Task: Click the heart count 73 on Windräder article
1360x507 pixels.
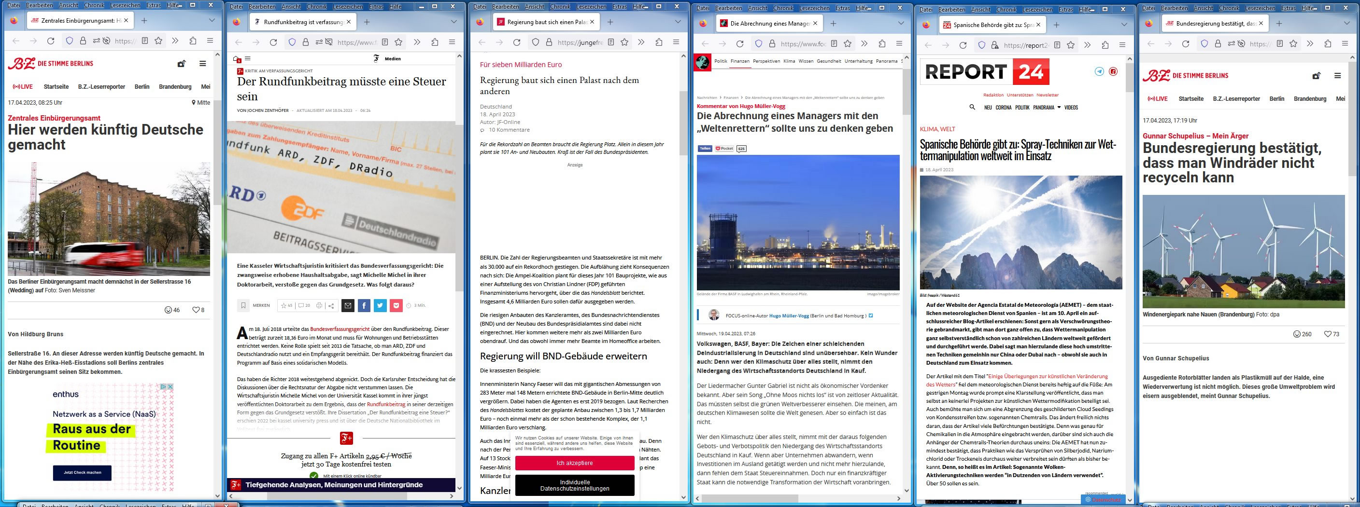Action: [1332, 334]
